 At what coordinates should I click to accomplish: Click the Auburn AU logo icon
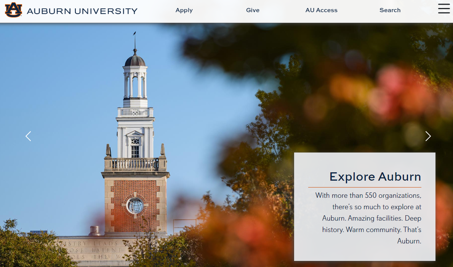pos(13,10)
